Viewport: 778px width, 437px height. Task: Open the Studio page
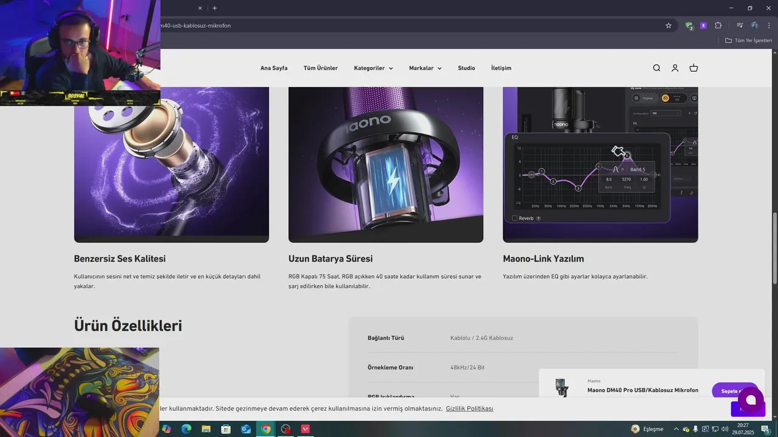pyautogui.click(x=466, y=68)
